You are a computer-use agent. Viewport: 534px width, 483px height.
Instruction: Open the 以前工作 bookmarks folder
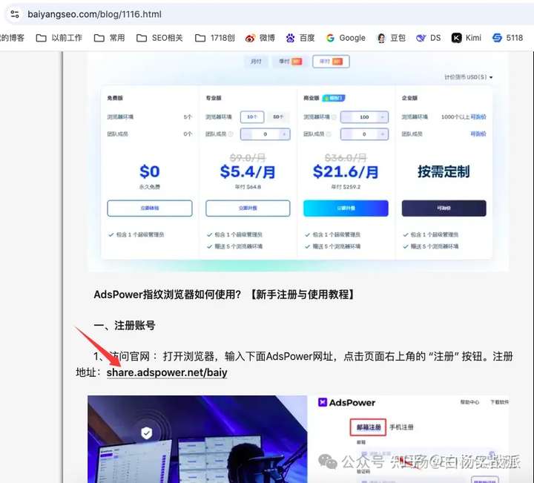coord(59,38)
